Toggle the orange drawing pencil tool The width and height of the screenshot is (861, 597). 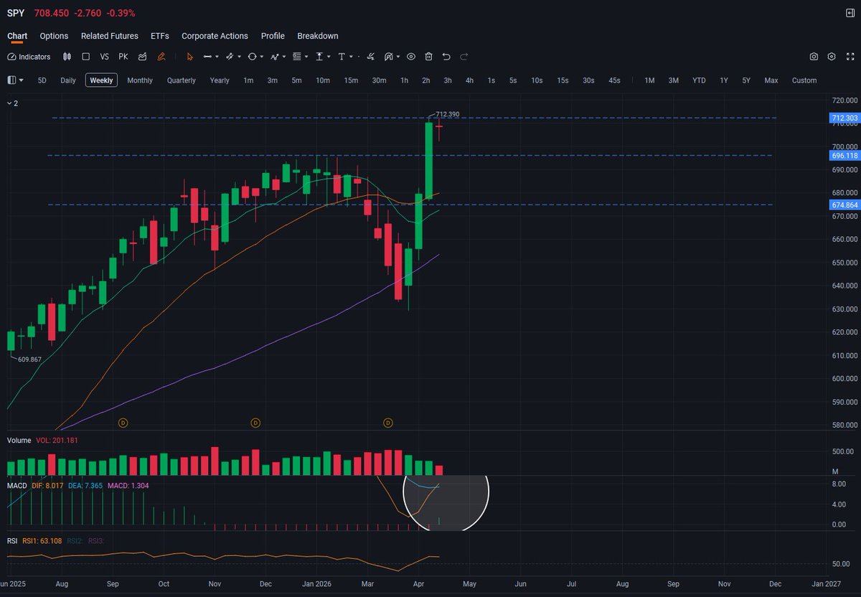[x=161, y=57]
